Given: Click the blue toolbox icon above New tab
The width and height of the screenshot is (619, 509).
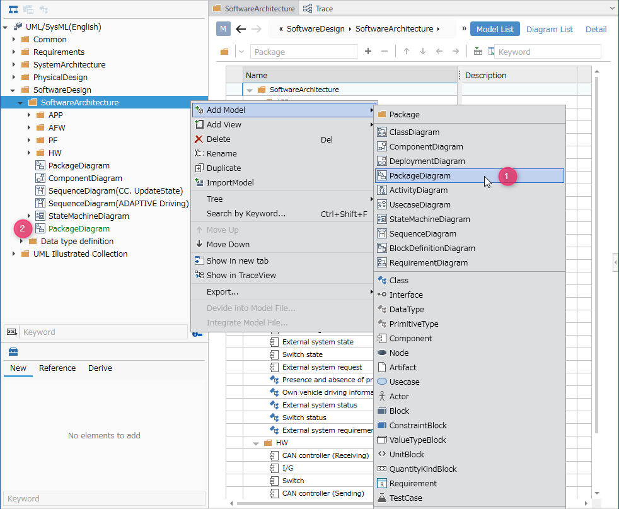Looking at the screenshot, I should pyautogui.click(x=13, y=352).
